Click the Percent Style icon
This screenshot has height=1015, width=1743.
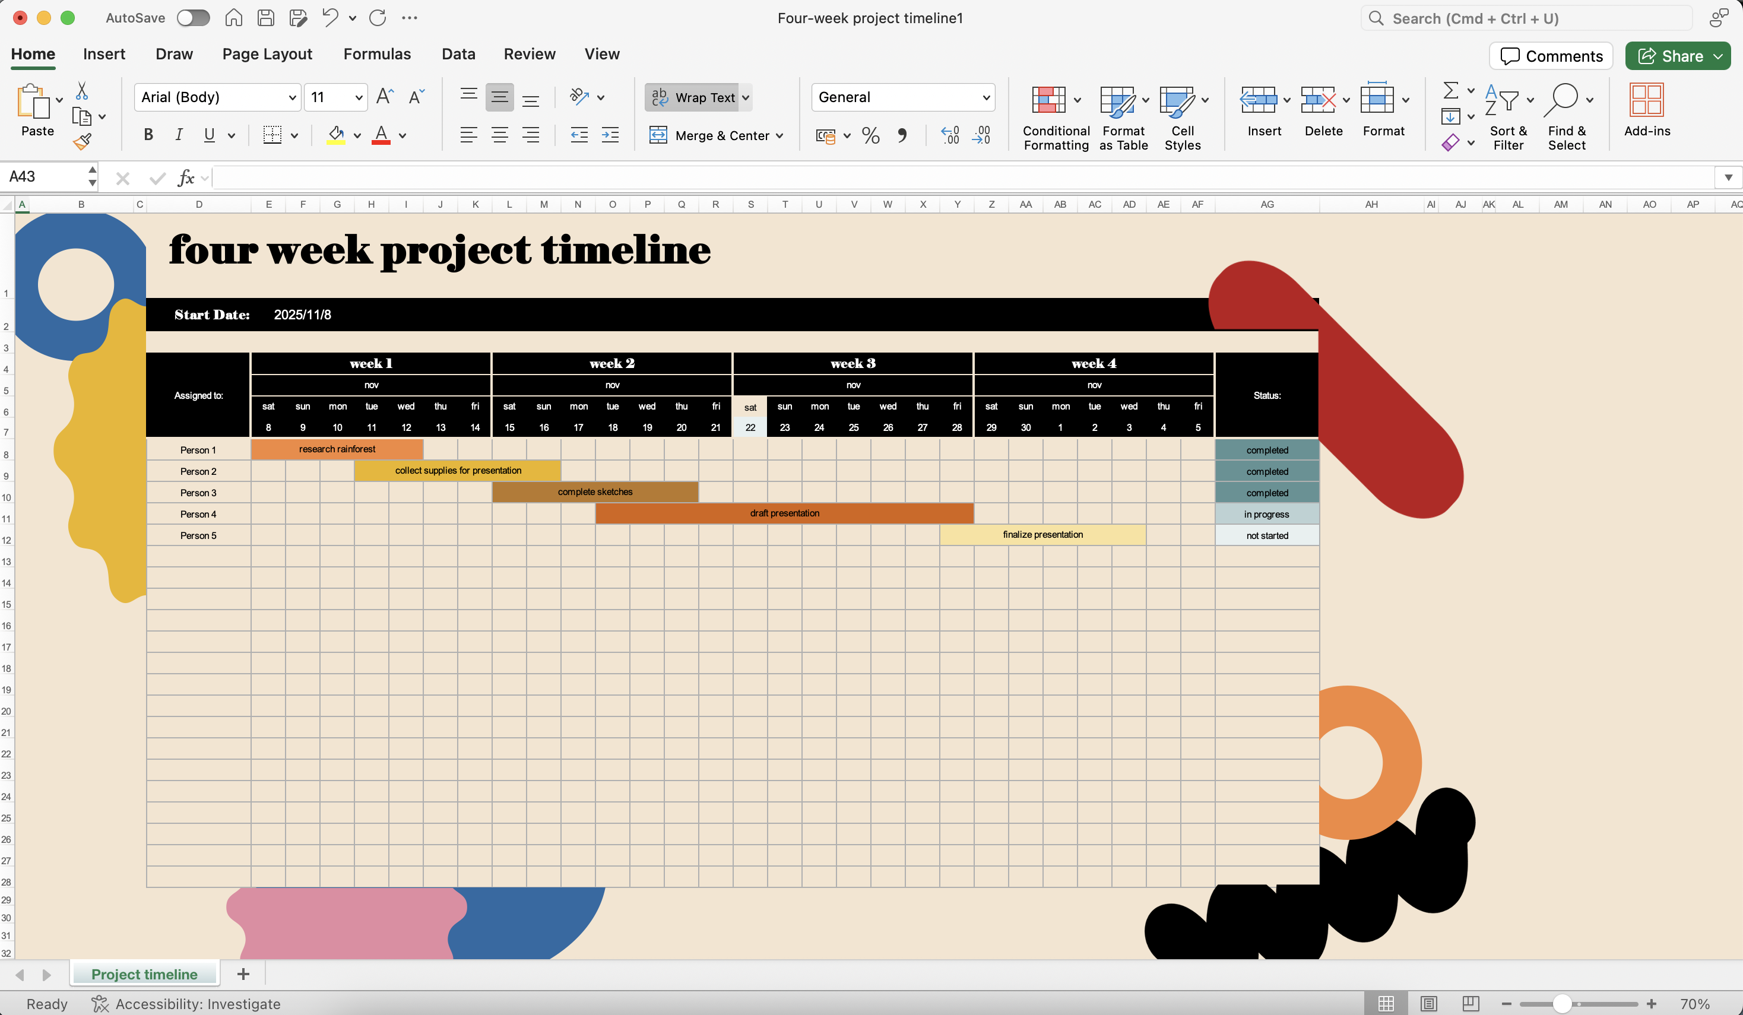tap(871, 135)
